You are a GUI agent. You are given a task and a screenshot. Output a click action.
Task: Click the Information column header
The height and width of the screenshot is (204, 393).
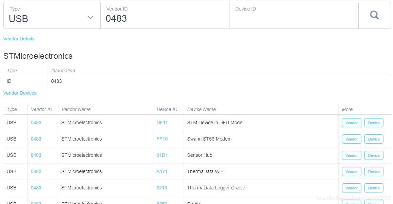pyautogui.click(x=63, y=71)
